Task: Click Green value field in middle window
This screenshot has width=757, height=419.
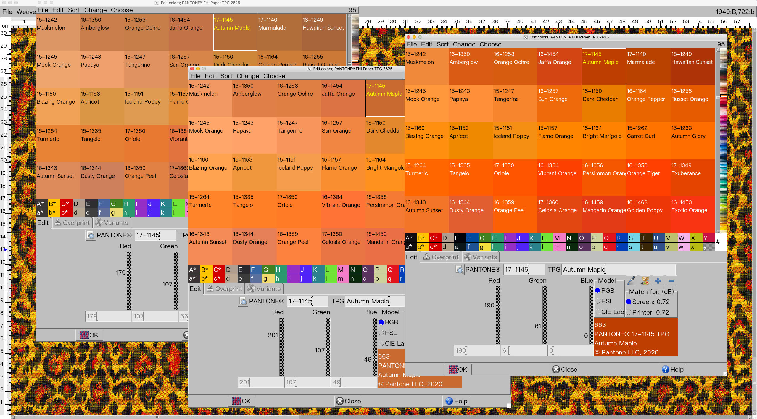Action: pyautogui.click(x=307, y=382)
